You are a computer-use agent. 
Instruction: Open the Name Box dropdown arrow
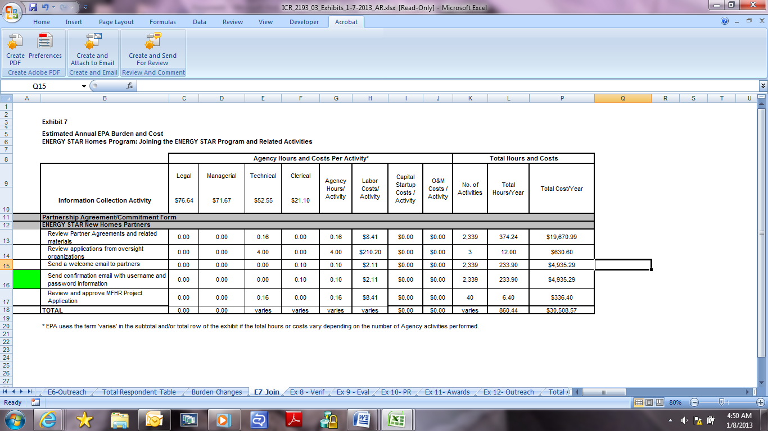coord(84,86)
